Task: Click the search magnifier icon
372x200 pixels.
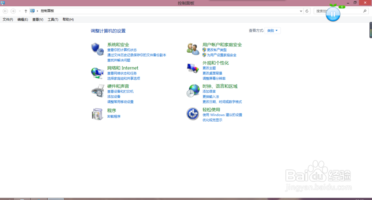Action: 365,11
